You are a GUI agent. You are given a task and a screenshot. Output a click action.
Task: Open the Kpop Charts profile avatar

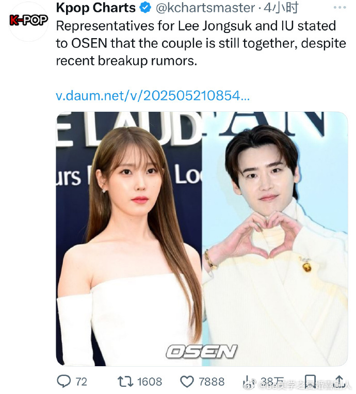click(x=28, y=21)
